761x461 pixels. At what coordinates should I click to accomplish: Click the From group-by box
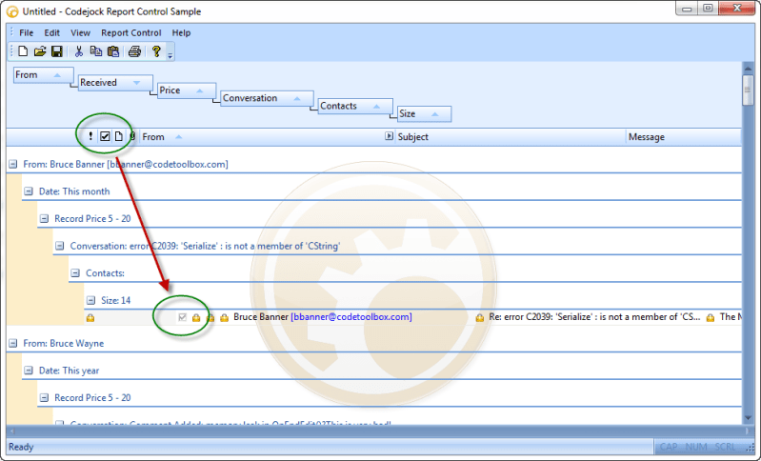(43, 75)
